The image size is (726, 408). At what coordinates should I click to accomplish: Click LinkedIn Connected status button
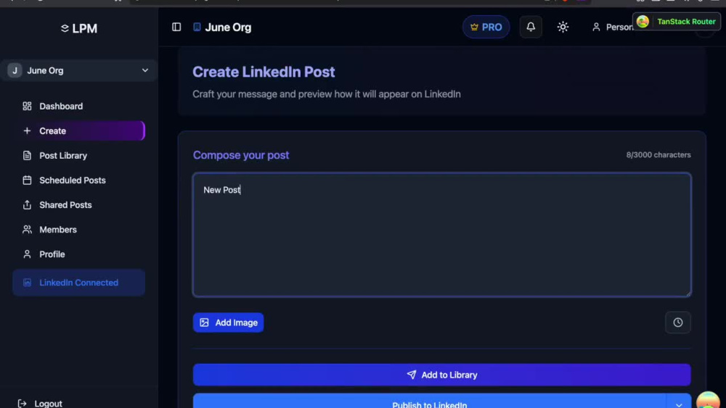click(x=78, y=283)
